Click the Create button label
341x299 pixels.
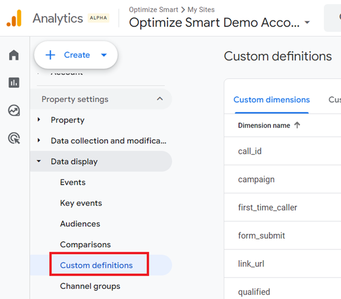coord(77,55)
